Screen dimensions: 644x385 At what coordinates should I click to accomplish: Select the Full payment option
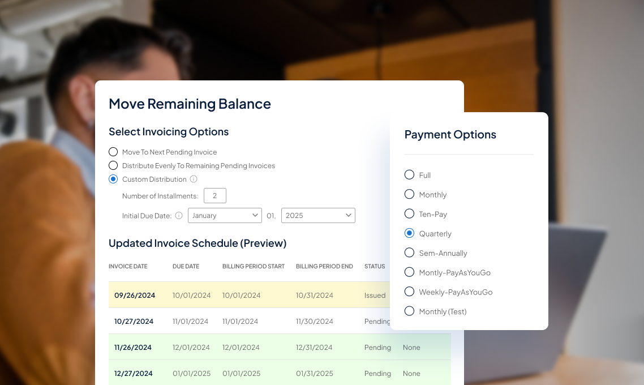[409, 175]
